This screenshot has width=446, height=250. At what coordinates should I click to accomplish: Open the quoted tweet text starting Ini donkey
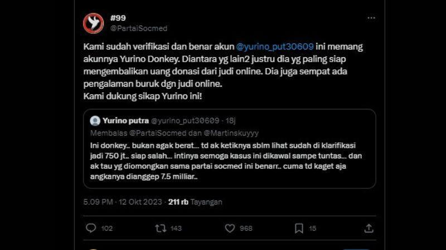(x=226, y=161)
